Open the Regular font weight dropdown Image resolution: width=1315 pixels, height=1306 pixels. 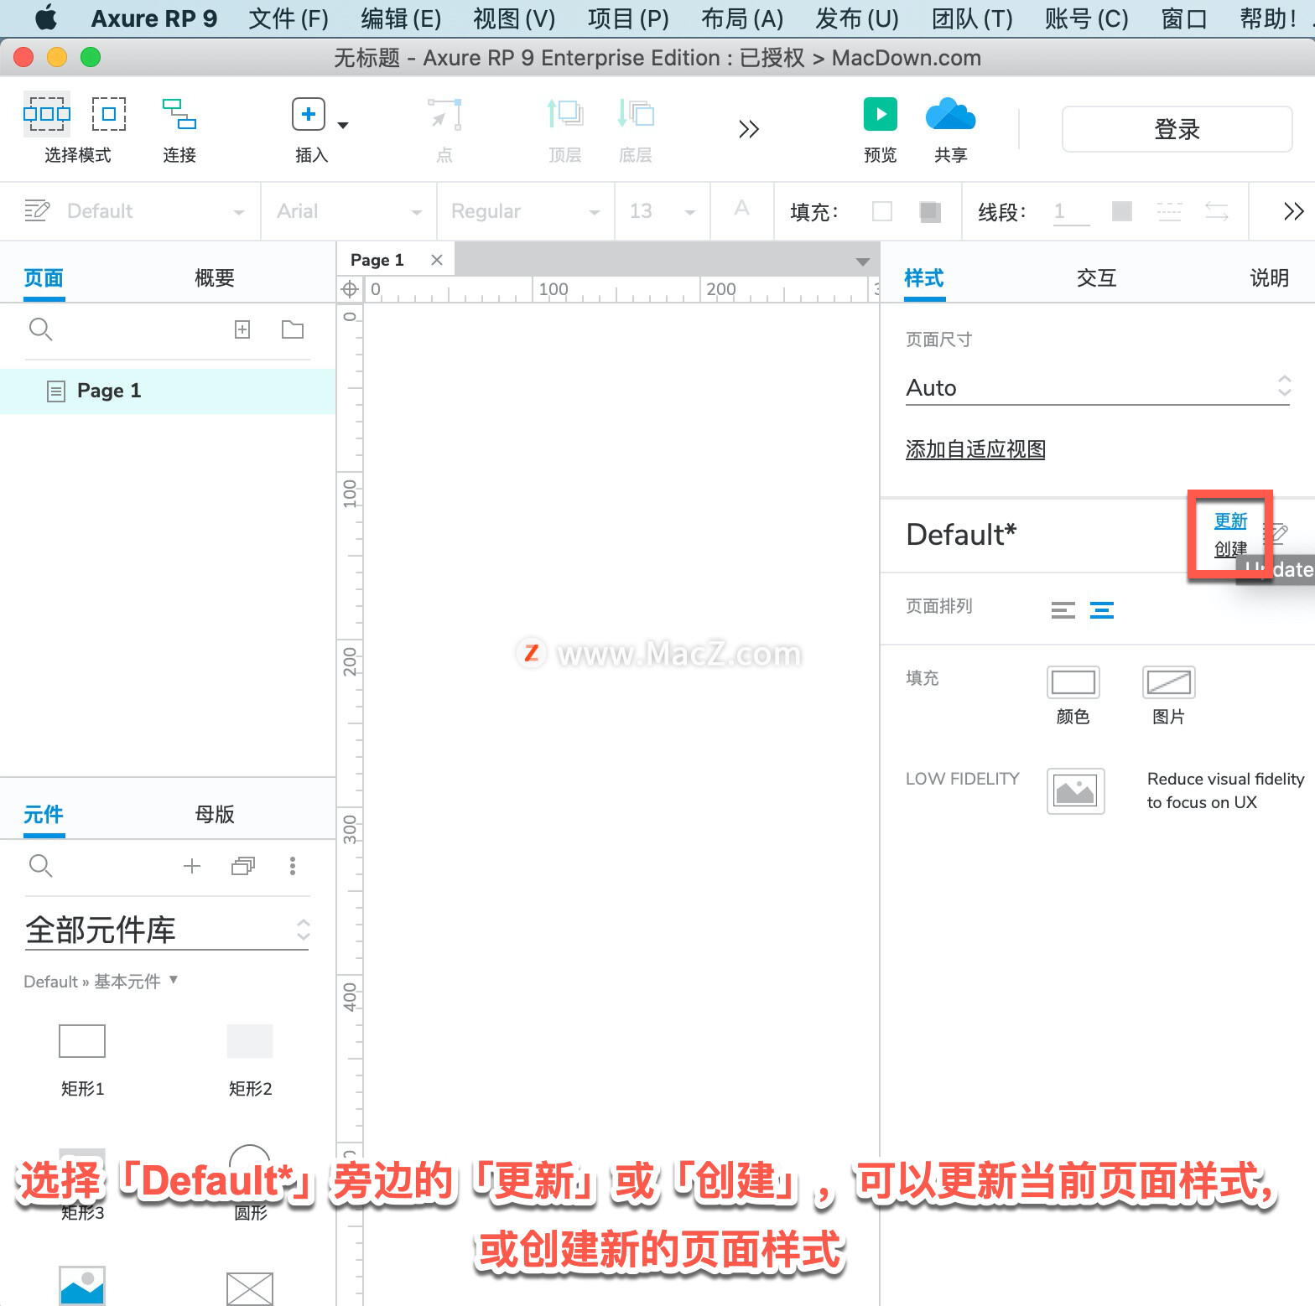(525, 211)
